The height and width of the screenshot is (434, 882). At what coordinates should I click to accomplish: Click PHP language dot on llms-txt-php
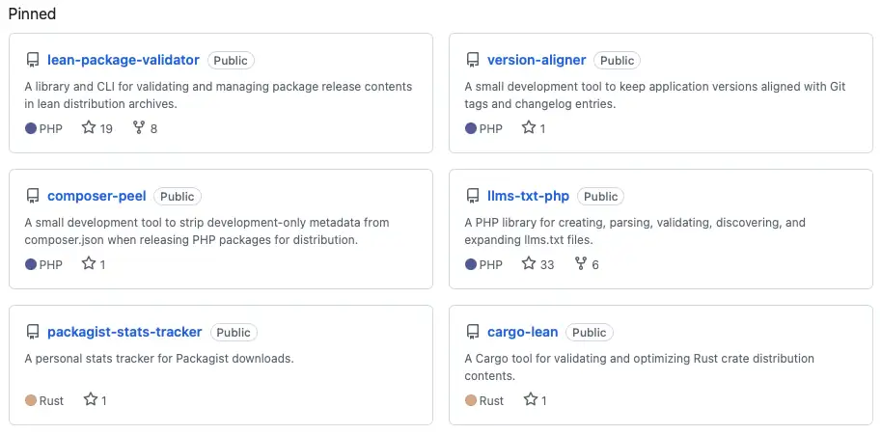471,264
